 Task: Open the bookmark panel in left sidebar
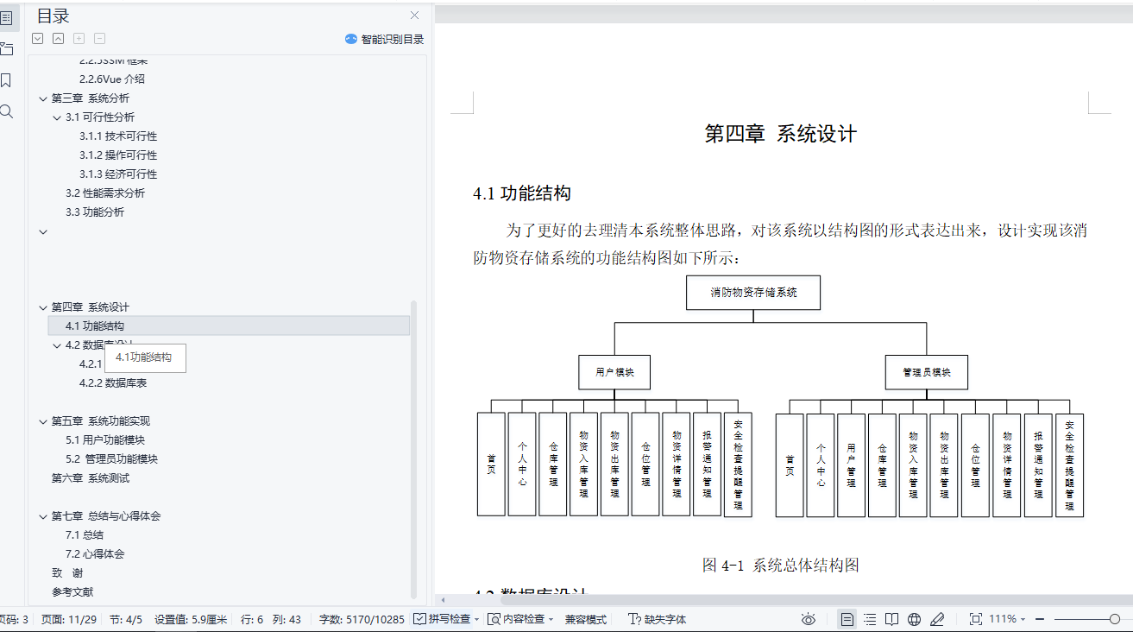pyautogui.click(x=6, y=80)
